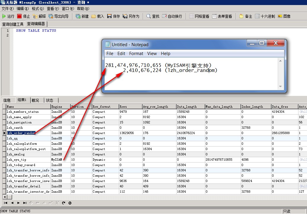
Task: Switch to the 查询编辑器 tab
Action: pyautogui.click(x=36, y=24)
